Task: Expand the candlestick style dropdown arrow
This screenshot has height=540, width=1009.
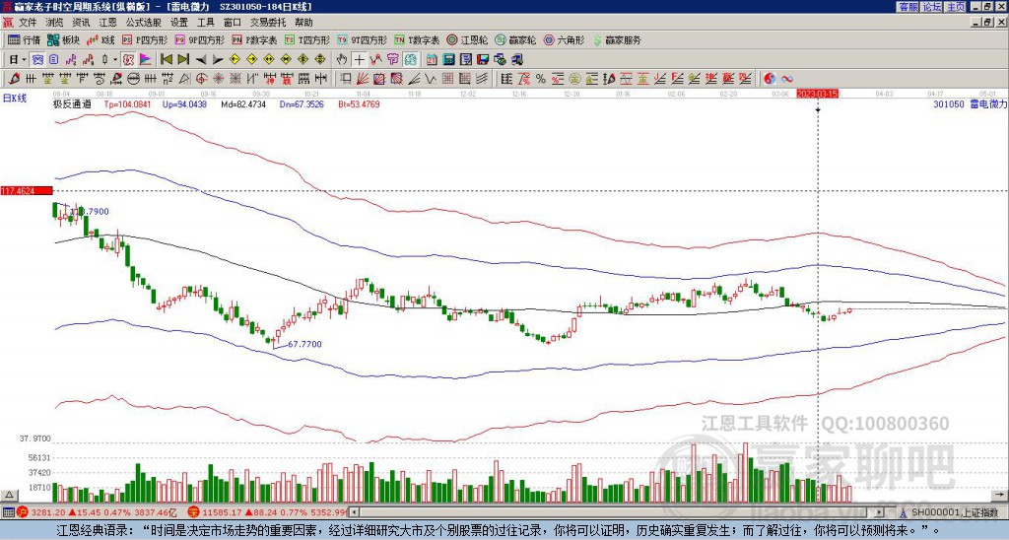Action: point(115,60)
